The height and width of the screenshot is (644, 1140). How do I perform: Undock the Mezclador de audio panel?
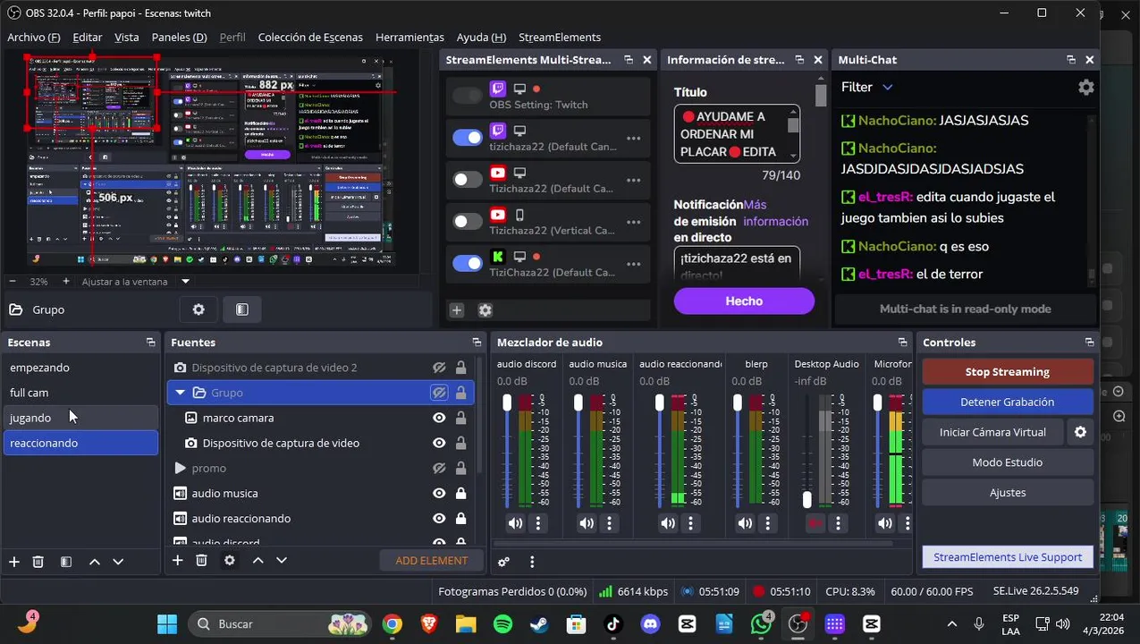902,343
